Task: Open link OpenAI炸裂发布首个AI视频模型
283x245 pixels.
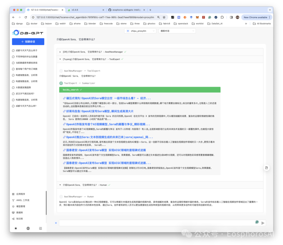Action: (106, 124)
